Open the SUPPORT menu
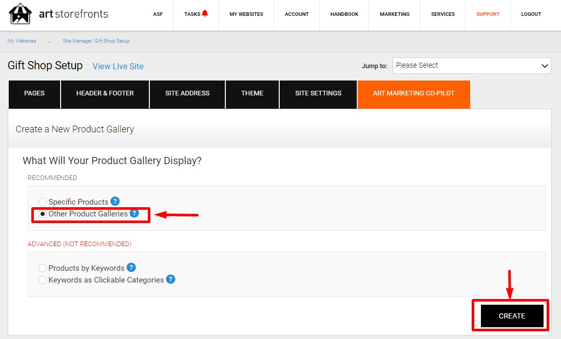This screenshot has width=561, height=339. [x=488, y=14]
